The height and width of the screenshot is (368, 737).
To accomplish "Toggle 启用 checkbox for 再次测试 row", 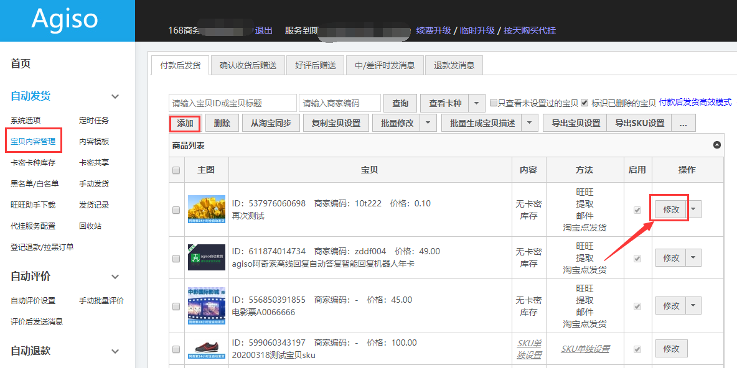I will coord(637,210).
